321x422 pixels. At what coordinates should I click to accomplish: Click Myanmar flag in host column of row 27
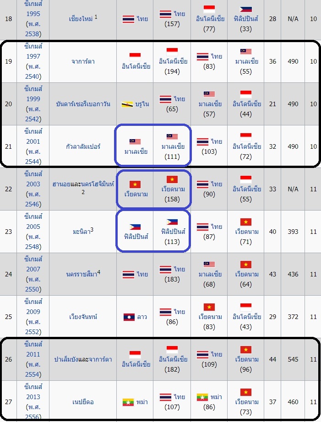point(128,402)
